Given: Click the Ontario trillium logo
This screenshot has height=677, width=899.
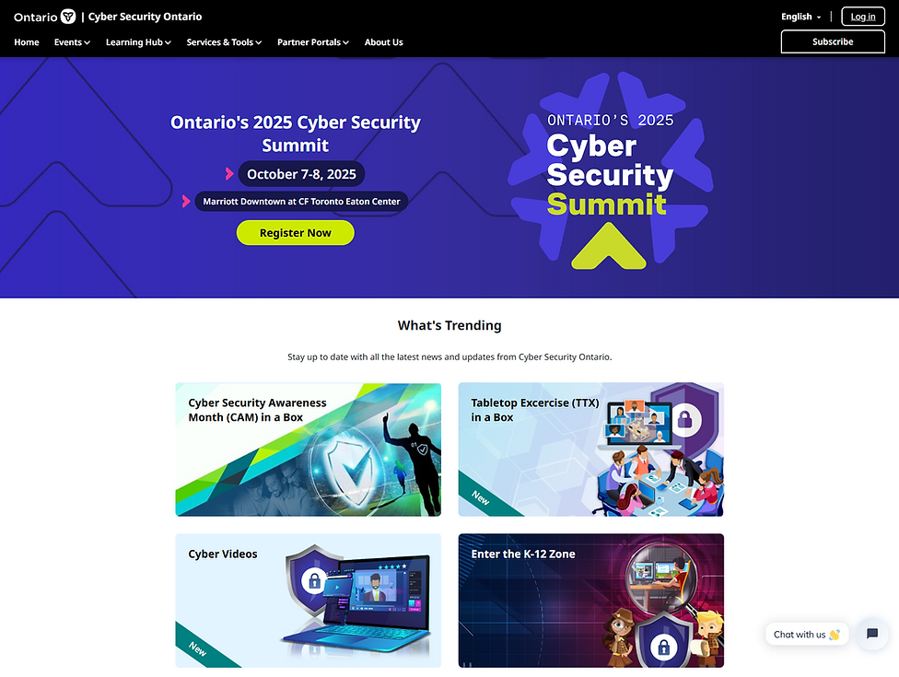Looking at the screenshot, I should pos(68,17).
